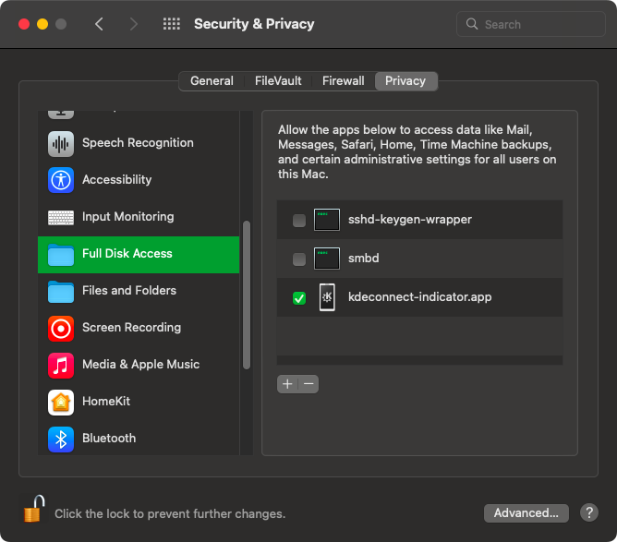
Task: Open the FileVault tab
Action: [x=278, y=81]
